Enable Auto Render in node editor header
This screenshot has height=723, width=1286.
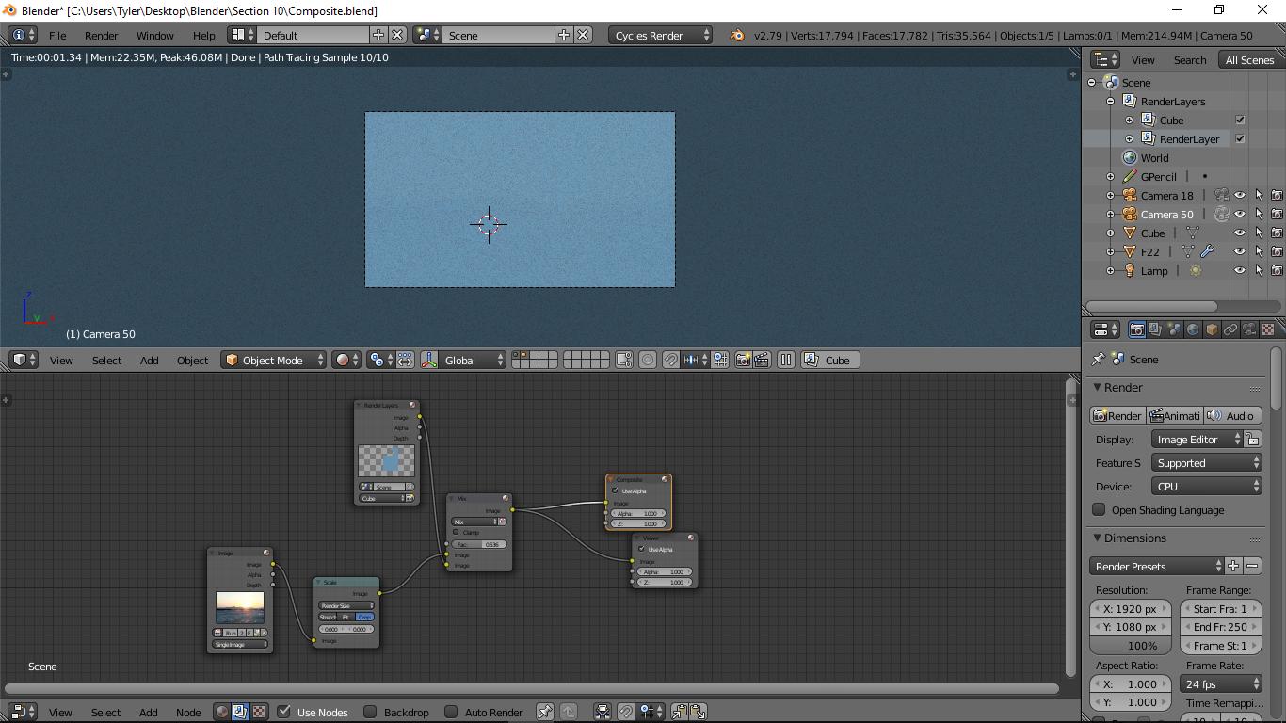pos(451,712)
